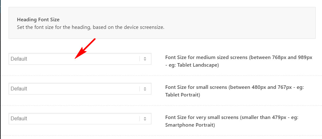Click the up-down arrow icon for Smartphone Portrait size
This screenshot has height=139, width=322.
point(145,119)
